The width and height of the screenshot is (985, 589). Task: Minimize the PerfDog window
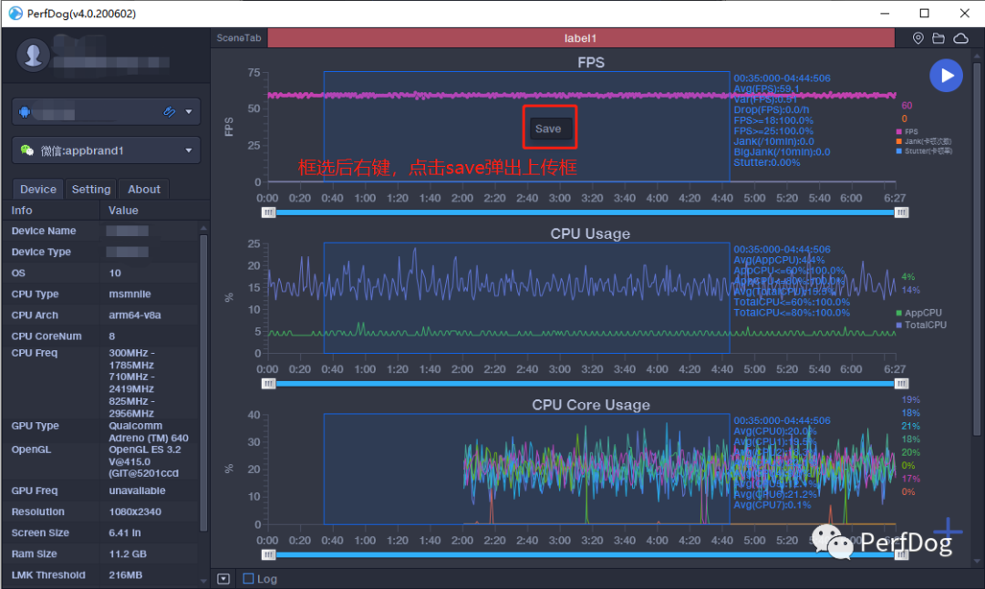pos(885,13)
